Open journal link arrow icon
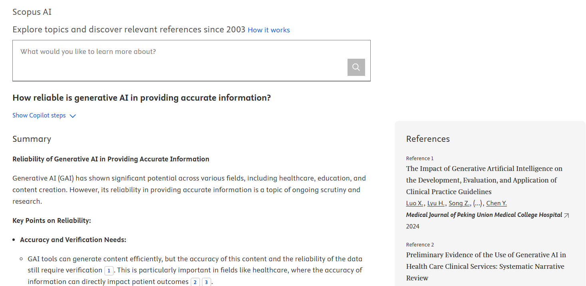Viewport: 586px width, 286px height. (566, 215)
